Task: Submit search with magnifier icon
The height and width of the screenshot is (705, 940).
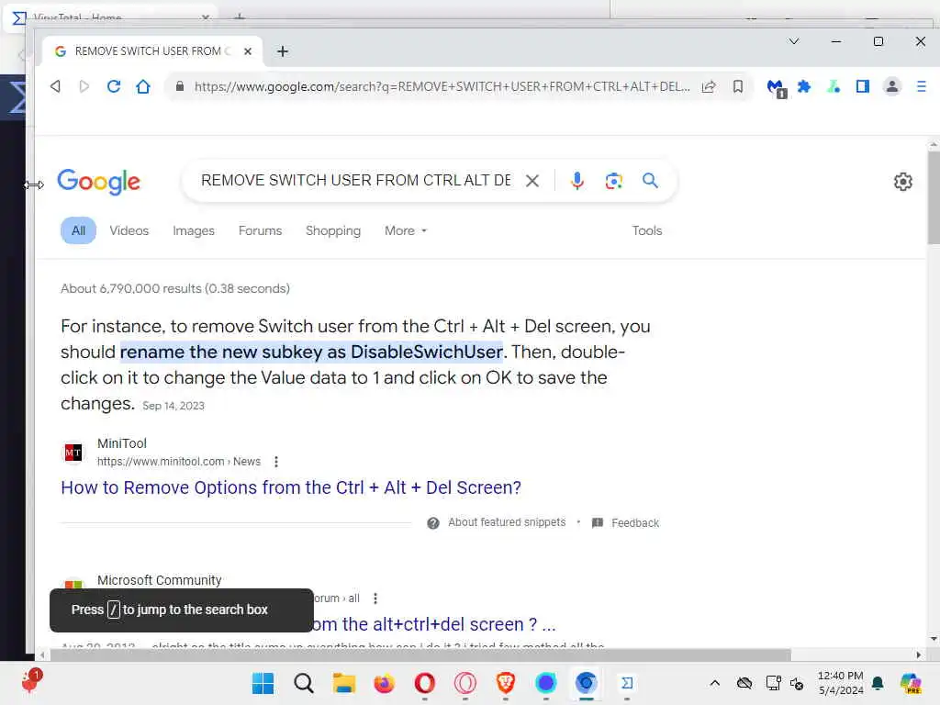Action: (650, 180)
